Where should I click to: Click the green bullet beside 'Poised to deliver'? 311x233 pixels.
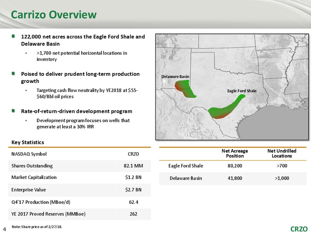(13, 73)
